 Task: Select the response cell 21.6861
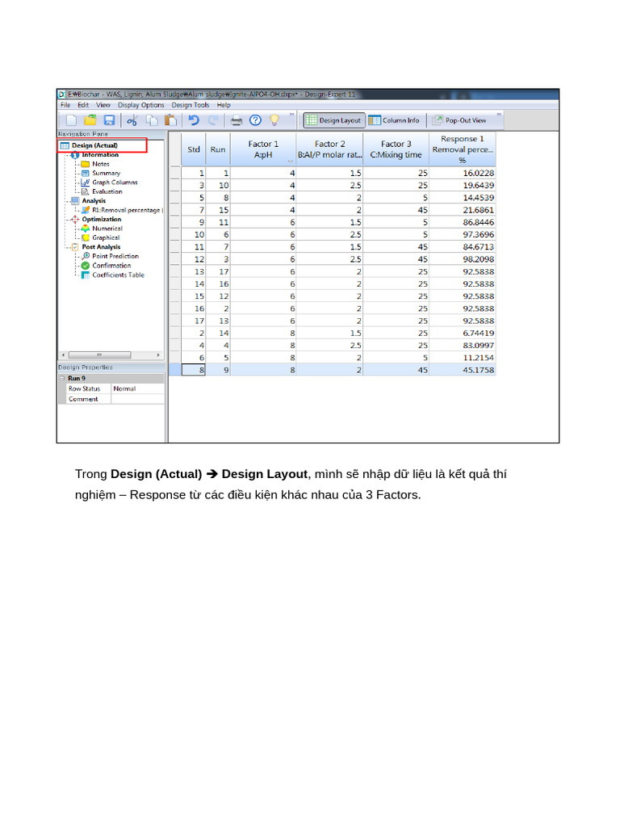click(x=463, y=210)
